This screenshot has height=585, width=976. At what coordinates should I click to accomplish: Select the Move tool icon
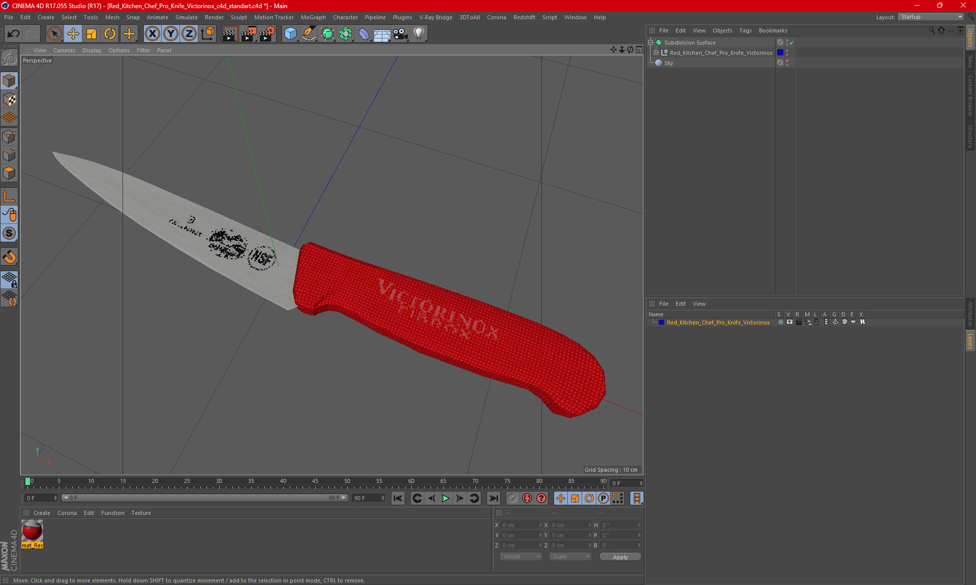[x=73, y=34]
